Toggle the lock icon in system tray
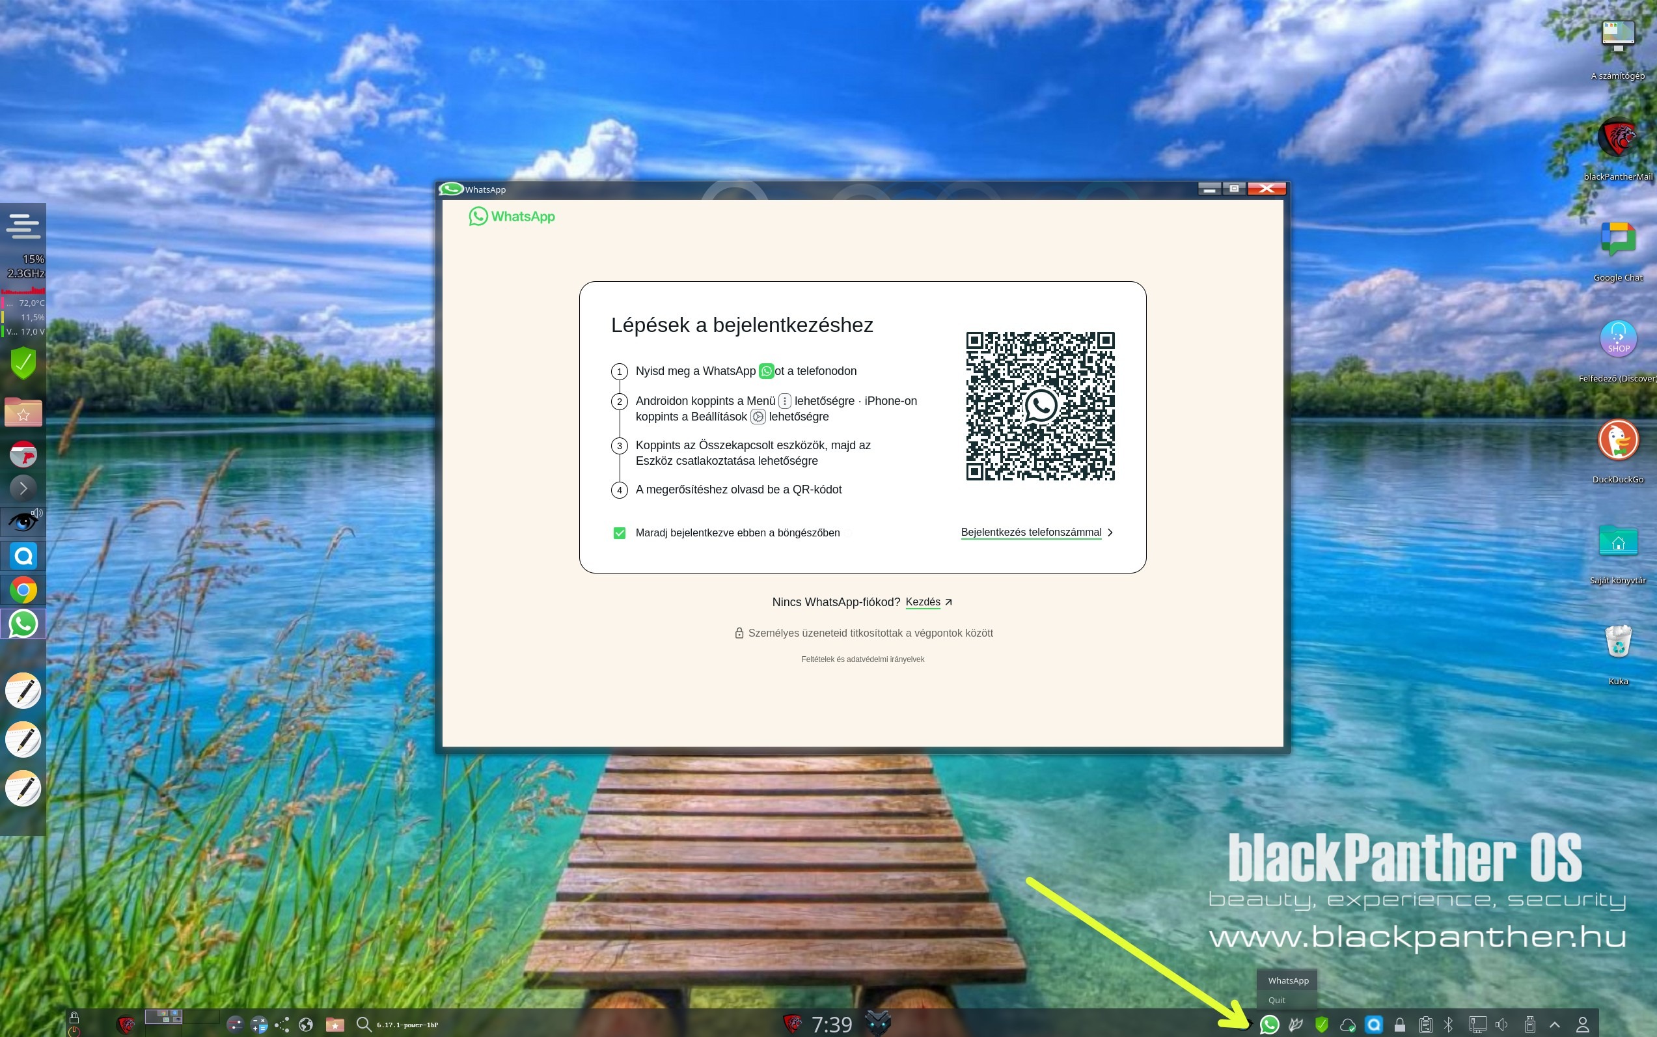The width and height of the screenshot is (1657, 1037). click(x=1400, y=1025)
